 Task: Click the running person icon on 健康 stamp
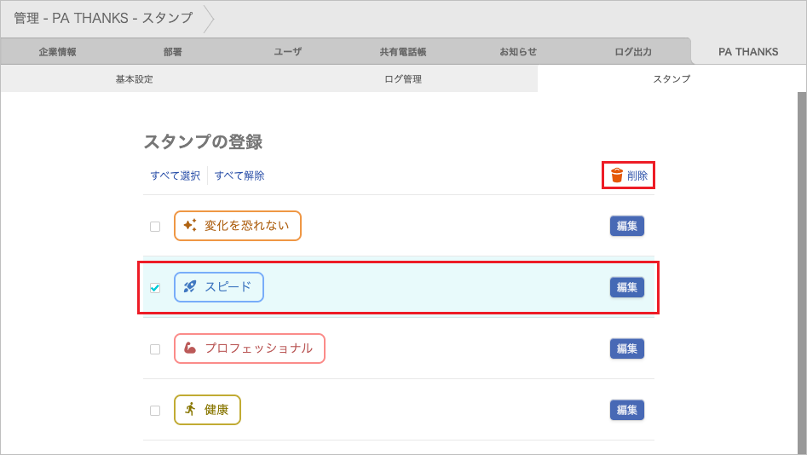[x=190, y=409]
